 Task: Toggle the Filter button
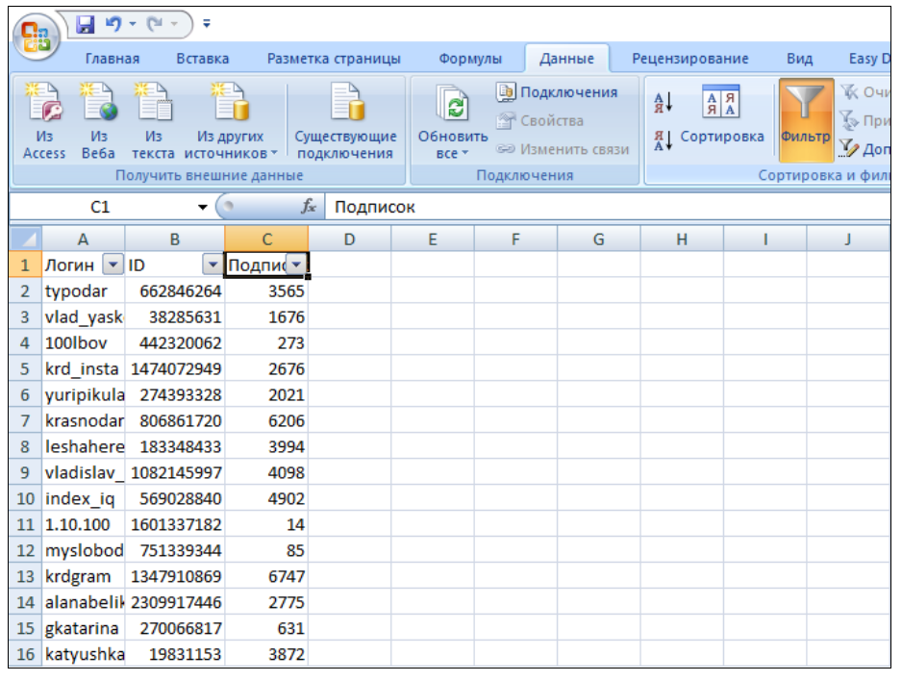[806, 120]
